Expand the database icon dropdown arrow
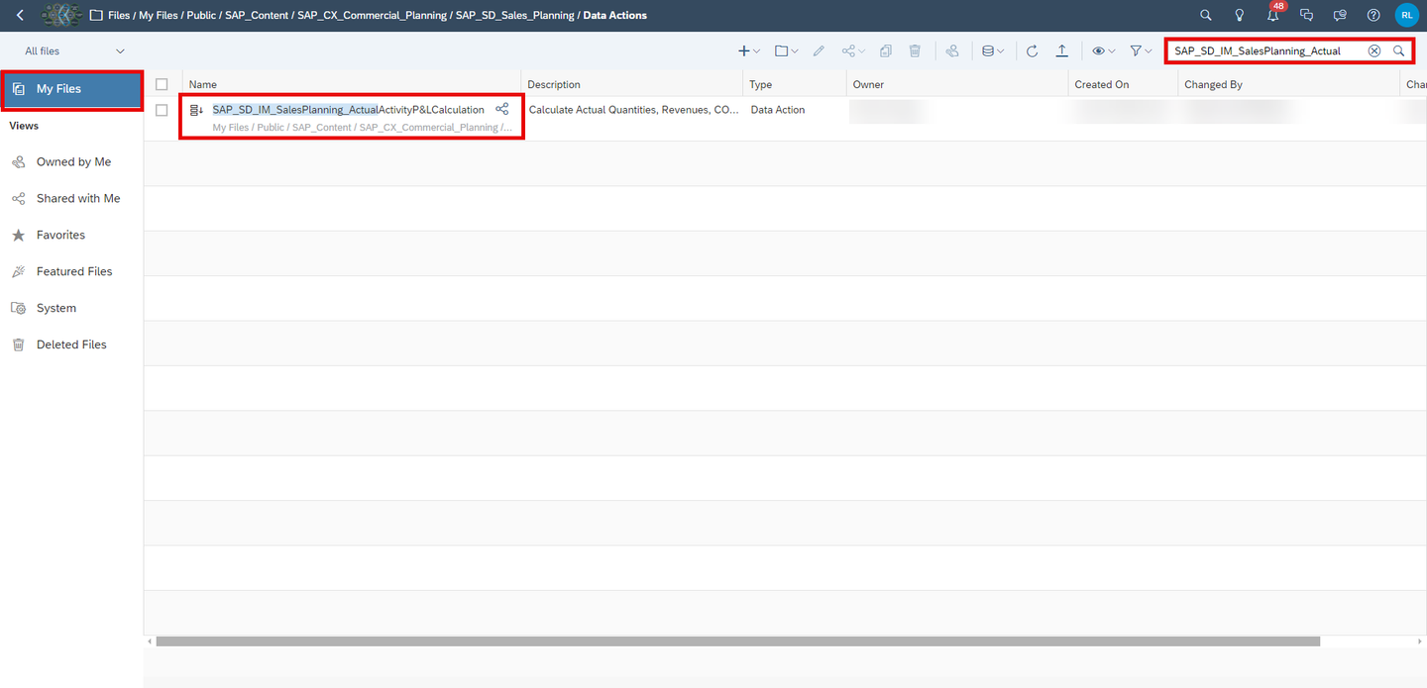1427x688 pixels. (x=1000, y=51)
